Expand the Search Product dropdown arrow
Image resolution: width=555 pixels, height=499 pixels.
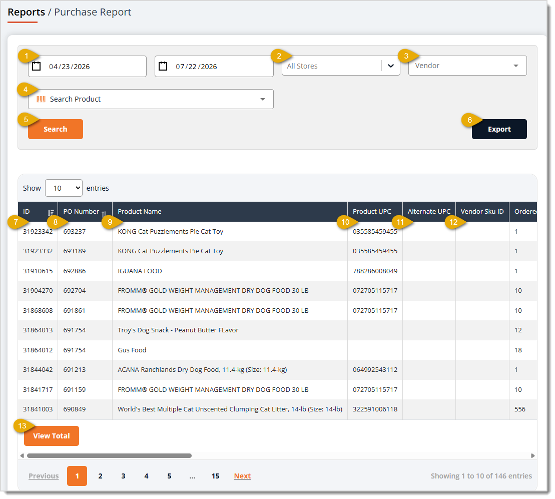tap(263, 100)
